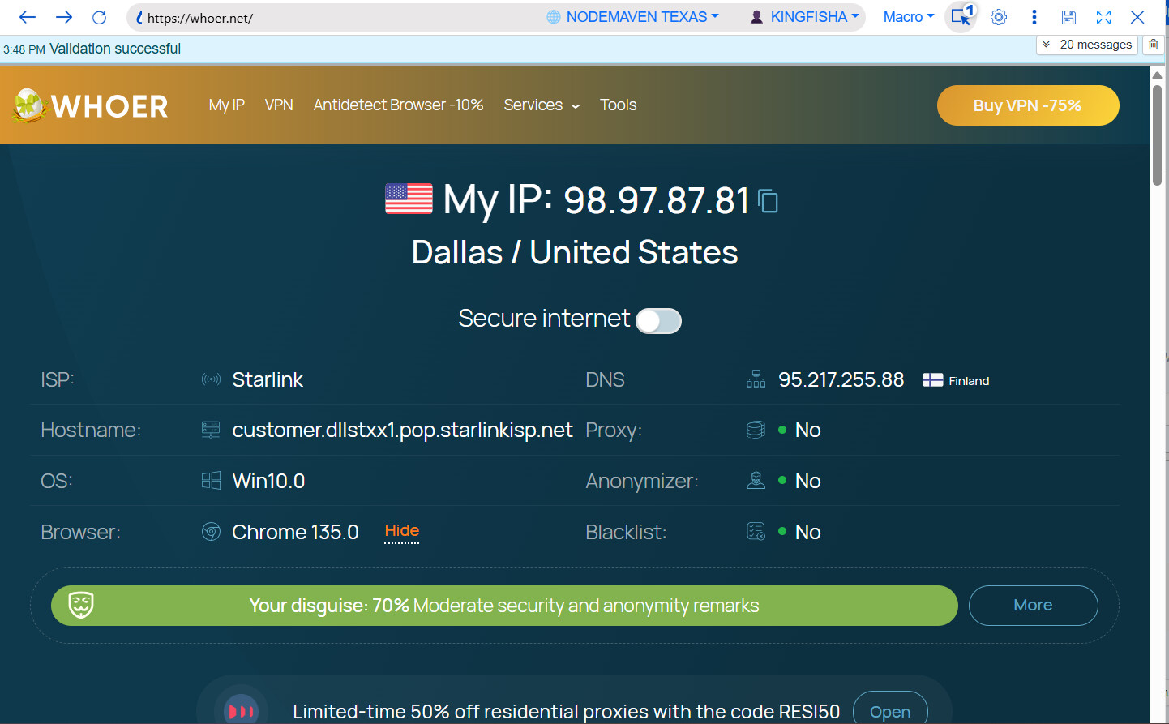Click the mask shield icon in disguise bar
This screenshot has width=1169, height=724.
click(81, 605)
